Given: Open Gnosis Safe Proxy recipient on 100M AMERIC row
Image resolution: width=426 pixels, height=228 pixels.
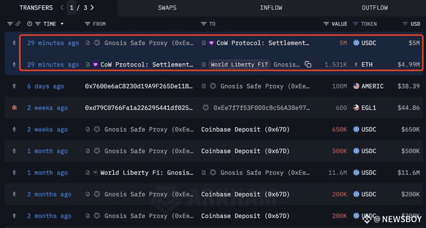Looking at the screenshot, I should tap(265, 86).
